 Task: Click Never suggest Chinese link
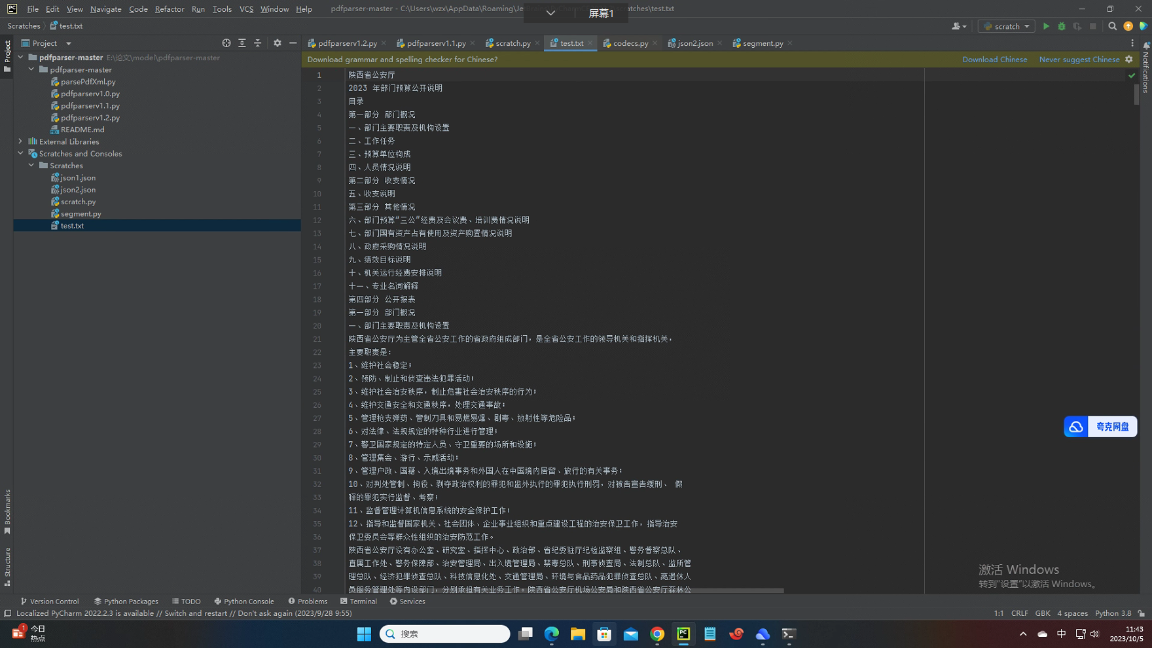pyautogui.click(x=1079, y=60)
